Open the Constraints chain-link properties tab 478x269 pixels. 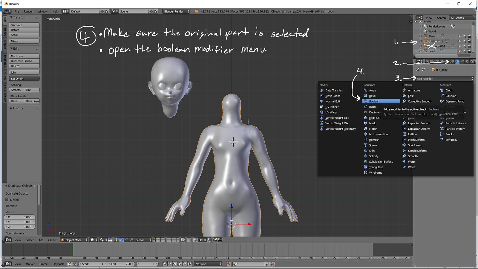click(x=452, y=62)
